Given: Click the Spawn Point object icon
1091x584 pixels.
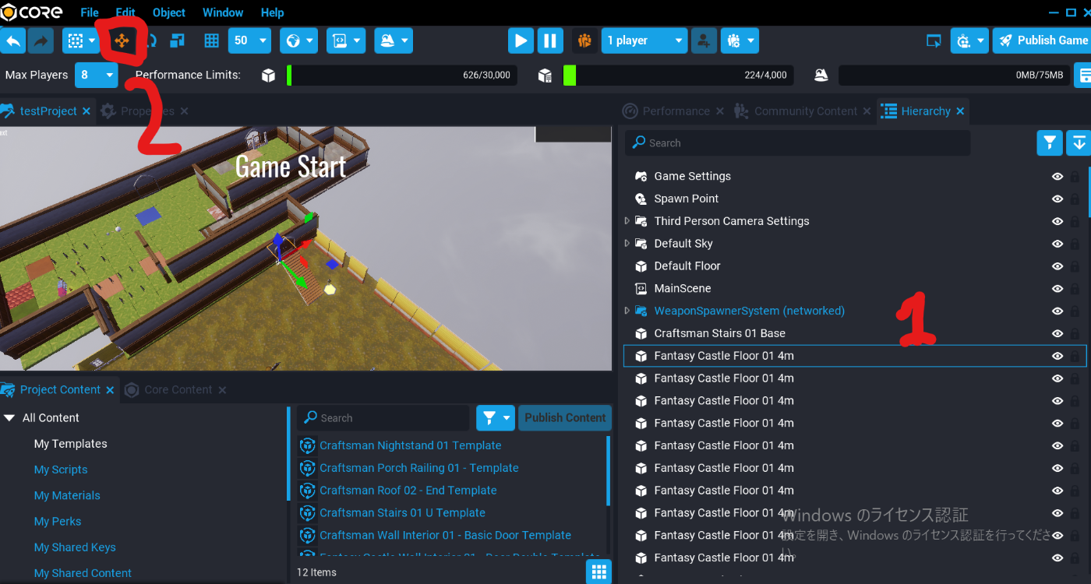Looking at the screenshot, I should 641,199.
